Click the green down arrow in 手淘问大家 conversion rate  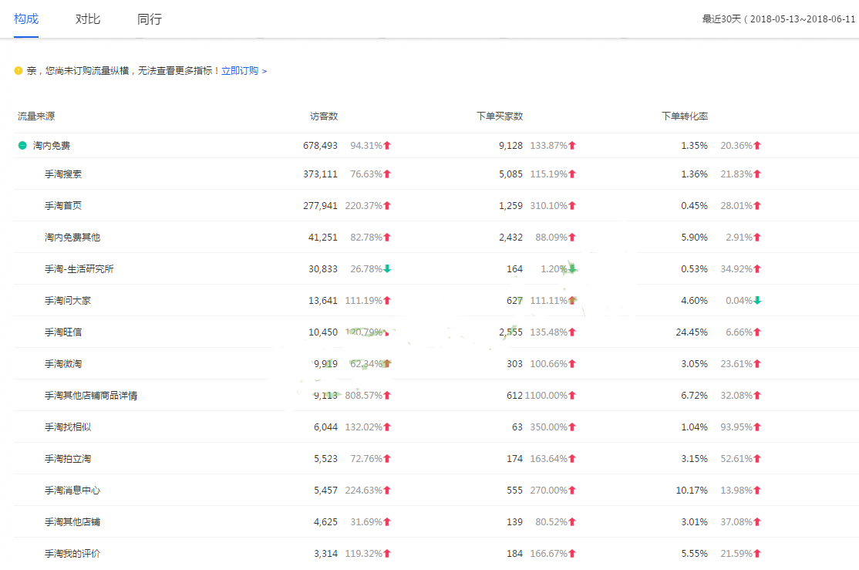757,300
